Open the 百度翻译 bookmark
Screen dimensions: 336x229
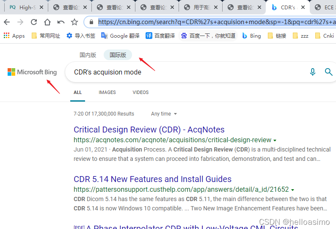(160, 36)
